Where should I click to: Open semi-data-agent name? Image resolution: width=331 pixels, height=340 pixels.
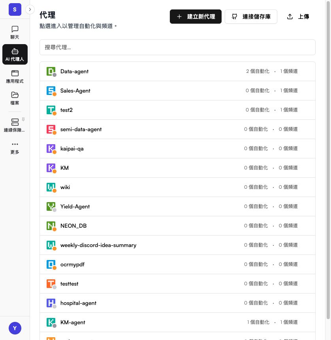81,130
